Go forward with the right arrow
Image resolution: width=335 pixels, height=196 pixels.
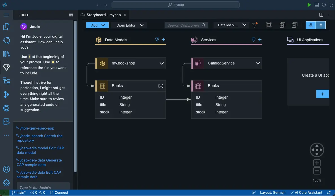106,5
